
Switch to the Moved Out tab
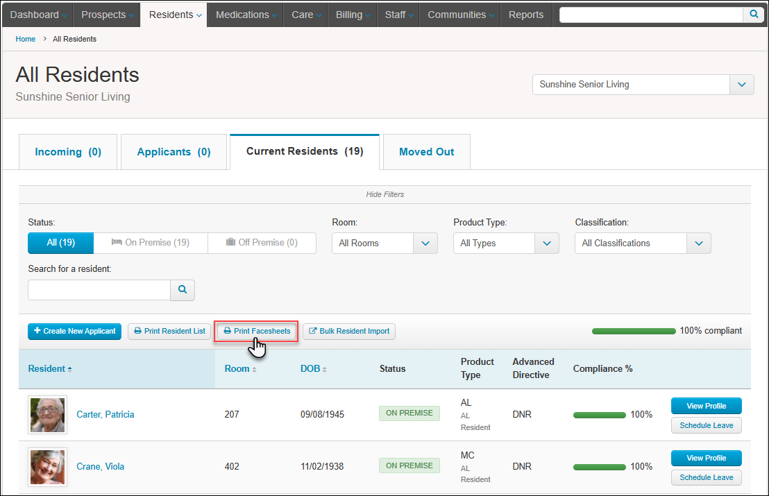427,152
